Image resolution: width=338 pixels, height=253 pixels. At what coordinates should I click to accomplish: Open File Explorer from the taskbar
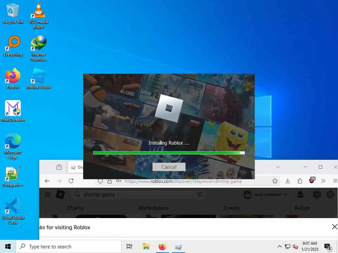coord(146,246)
